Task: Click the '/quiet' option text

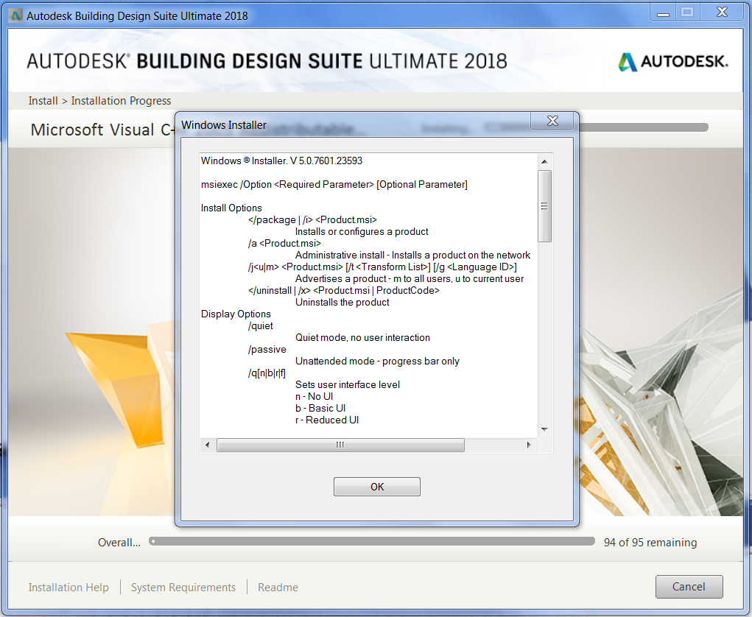Action: coord(261,325)
